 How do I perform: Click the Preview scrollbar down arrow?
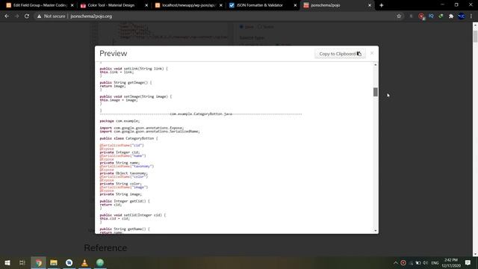(375, 231)
